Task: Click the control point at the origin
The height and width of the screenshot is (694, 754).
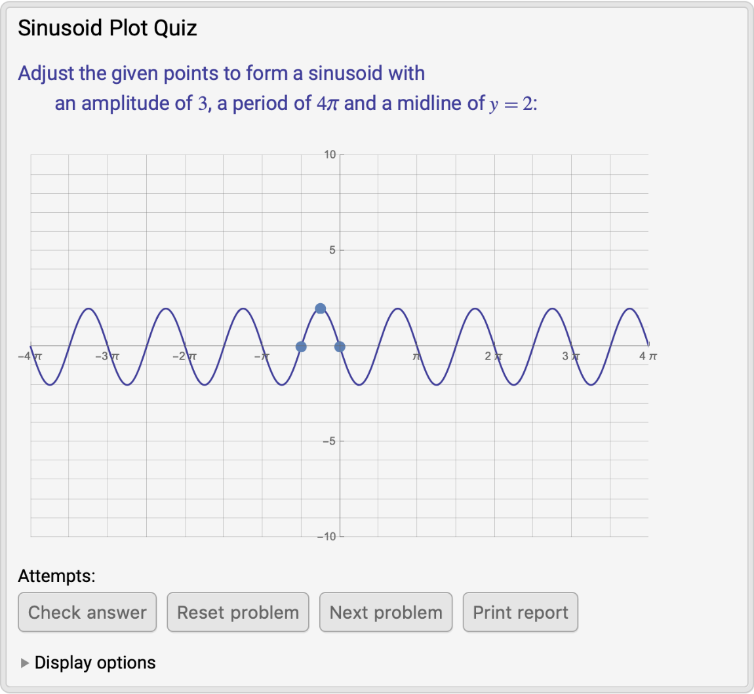Action: pyautogui.click(x=340, y=346)
